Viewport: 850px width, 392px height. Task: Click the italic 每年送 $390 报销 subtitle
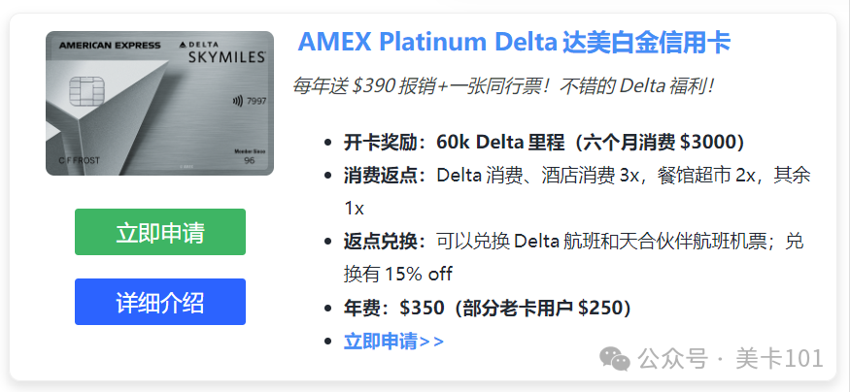tap(504, 85)
